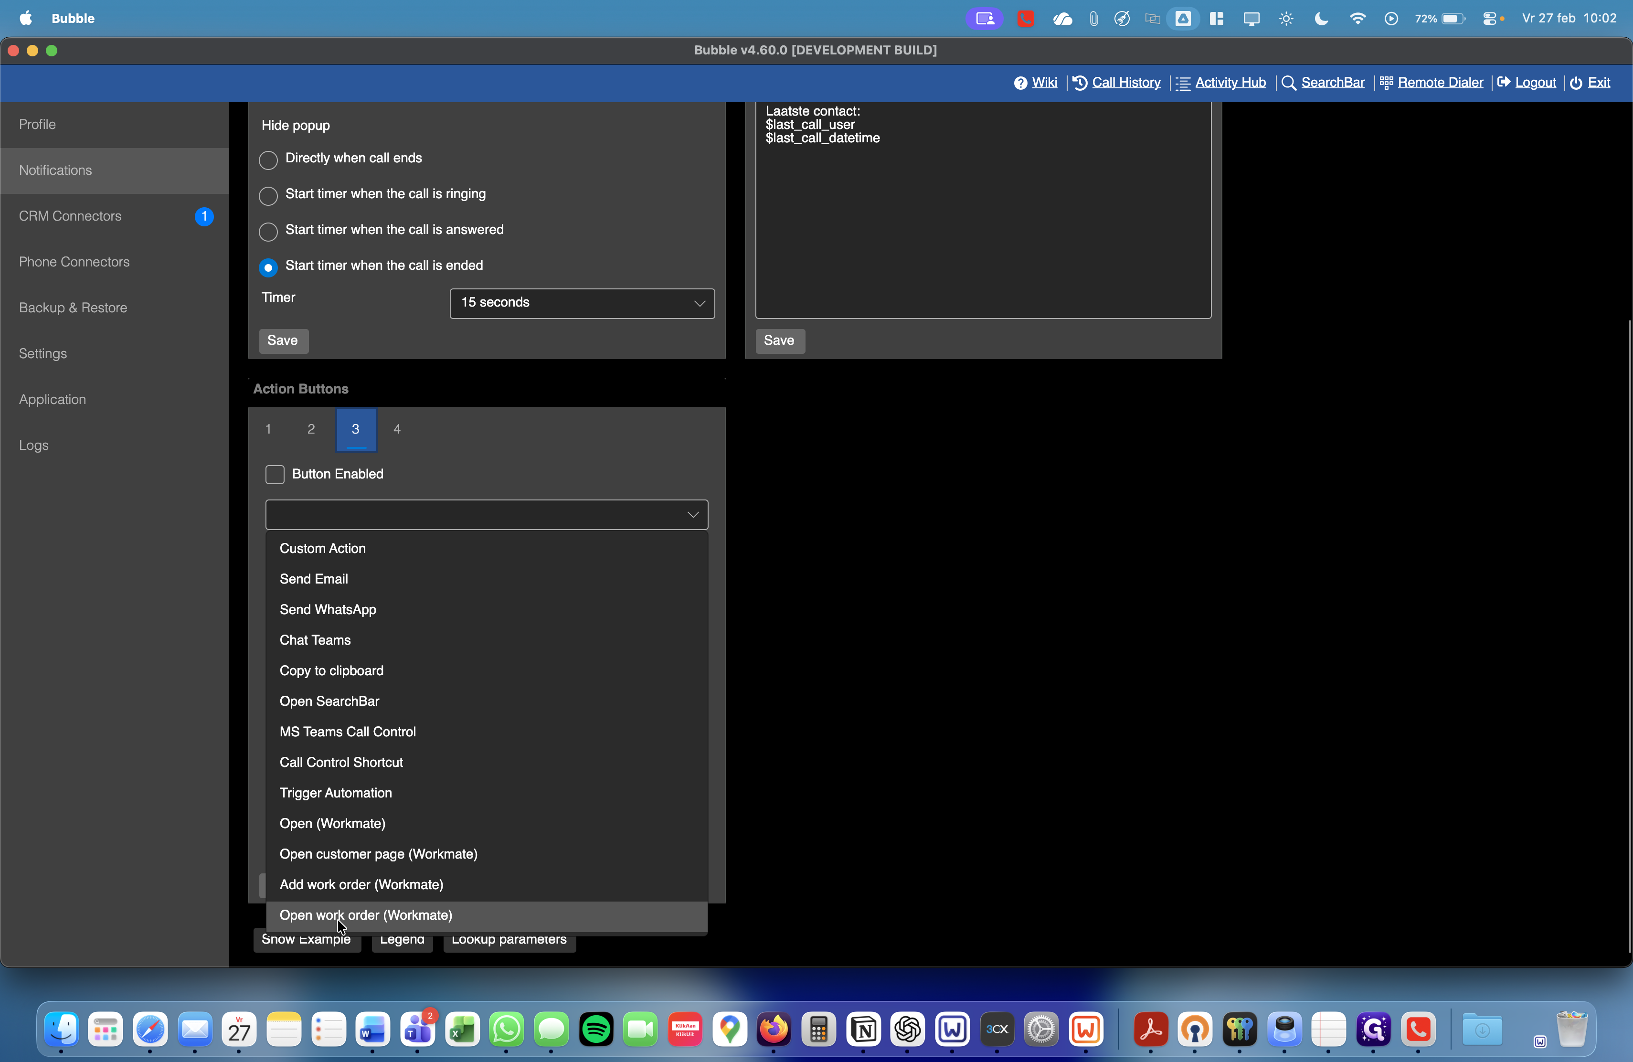Expand the Timer 15 seconds dropdown
The height and width of the screenshot is (1062, 1633).
pos(581,303)
